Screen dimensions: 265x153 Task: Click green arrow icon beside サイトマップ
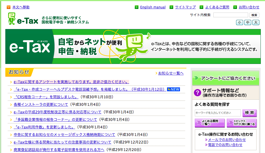coord(171,7)
